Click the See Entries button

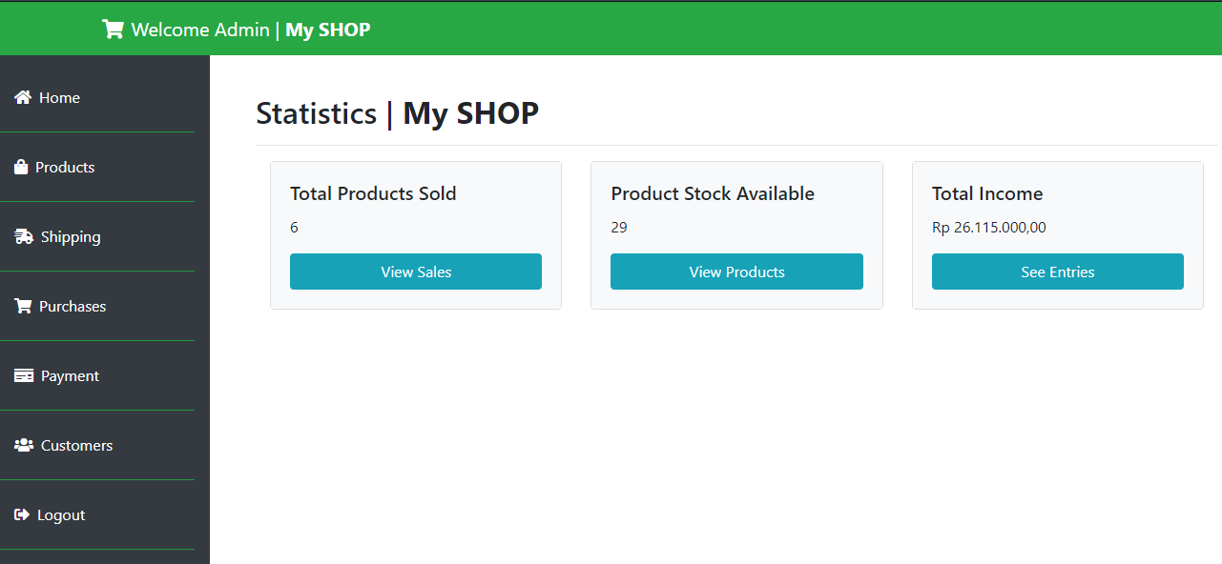click(1057, 272)
